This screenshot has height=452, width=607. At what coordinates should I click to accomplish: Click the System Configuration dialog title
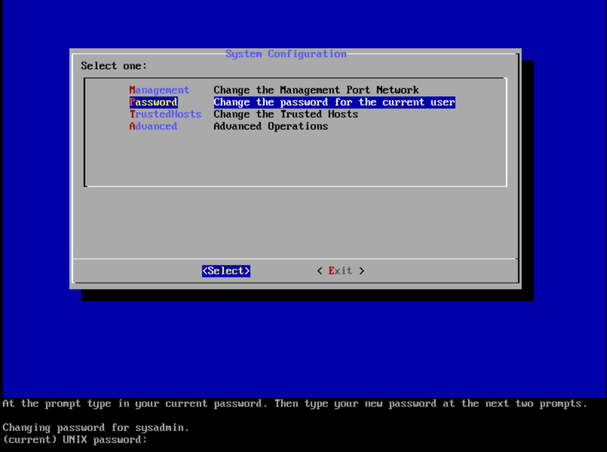[x=286, y=54]
